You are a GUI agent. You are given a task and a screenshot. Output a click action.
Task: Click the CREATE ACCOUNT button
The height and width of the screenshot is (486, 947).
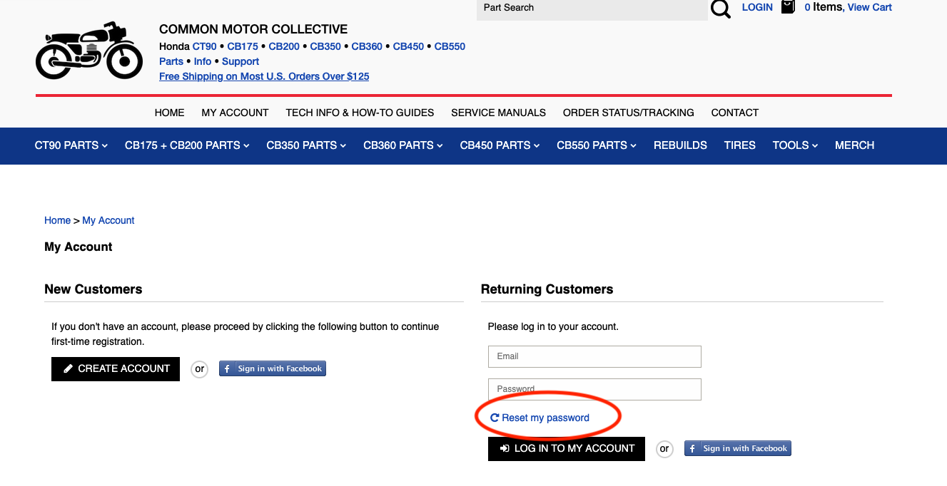tap(115, 368)
